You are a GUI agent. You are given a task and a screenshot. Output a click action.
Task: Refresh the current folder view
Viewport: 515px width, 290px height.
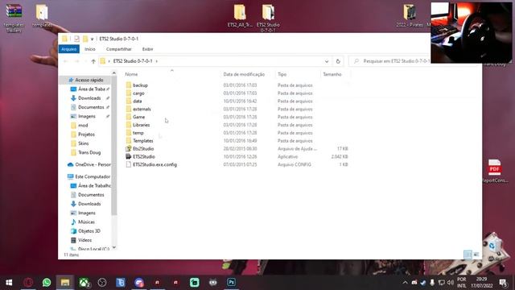tap(338, 61)
